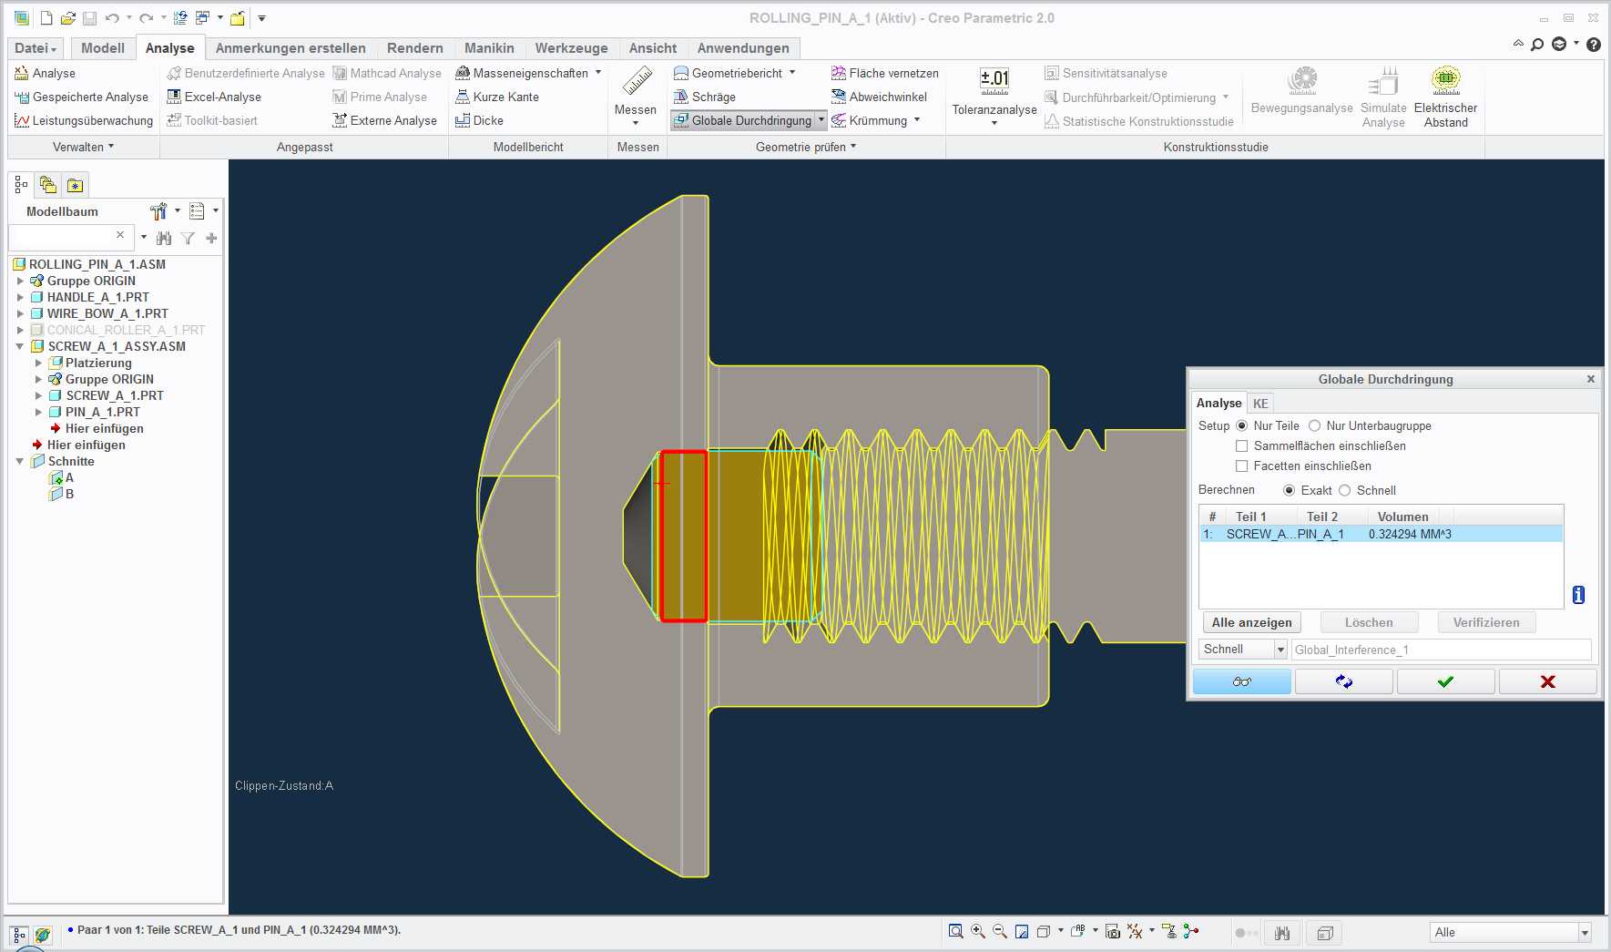Image resolution: width=1611 pixels, height=952 pixels.
Task: Launch Toleranzanalyse tool
Action: pos(994,95)
